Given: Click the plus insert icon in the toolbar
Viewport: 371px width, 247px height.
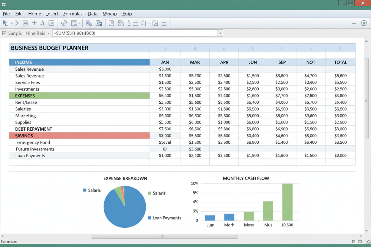Looking at the screenshot, I should coord(34,23).
